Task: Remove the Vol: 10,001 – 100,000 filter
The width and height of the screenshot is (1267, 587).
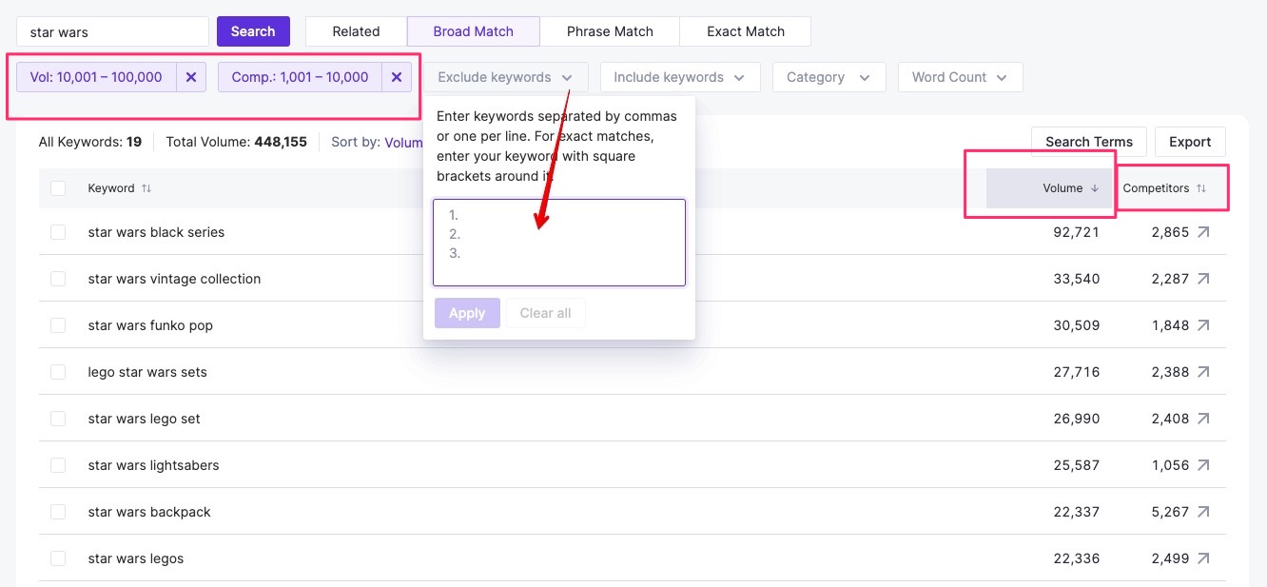Action: [190, 77]
